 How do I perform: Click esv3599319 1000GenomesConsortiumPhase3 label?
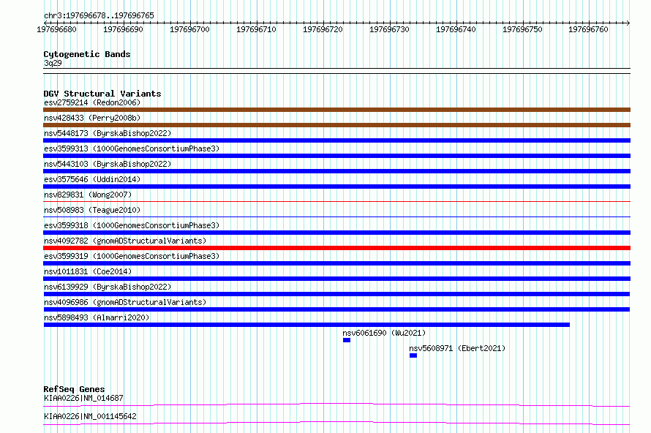(x=132, y=256)
